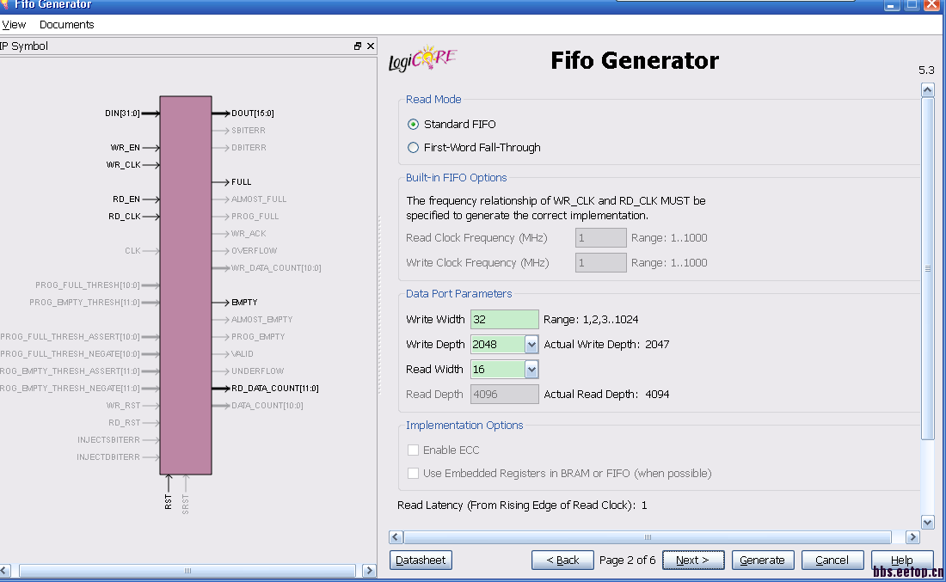Toggle Enable ECC checkbox
The height and width of the screenshot is (582, 946).
pyautogui.click(x=414, y=450)
